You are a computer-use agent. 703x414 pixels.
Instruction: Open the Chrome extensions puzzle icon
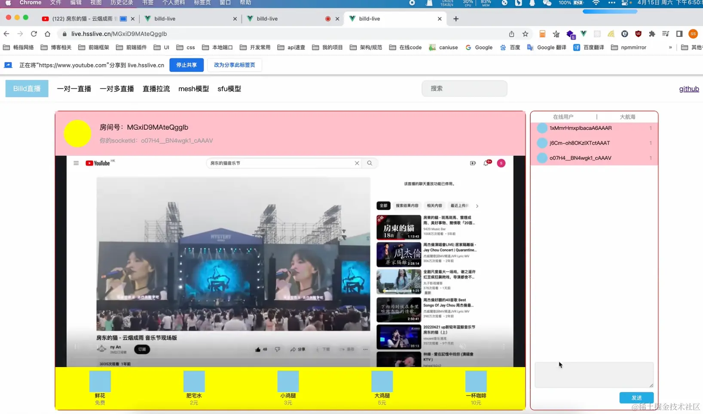tap(652, 34)
